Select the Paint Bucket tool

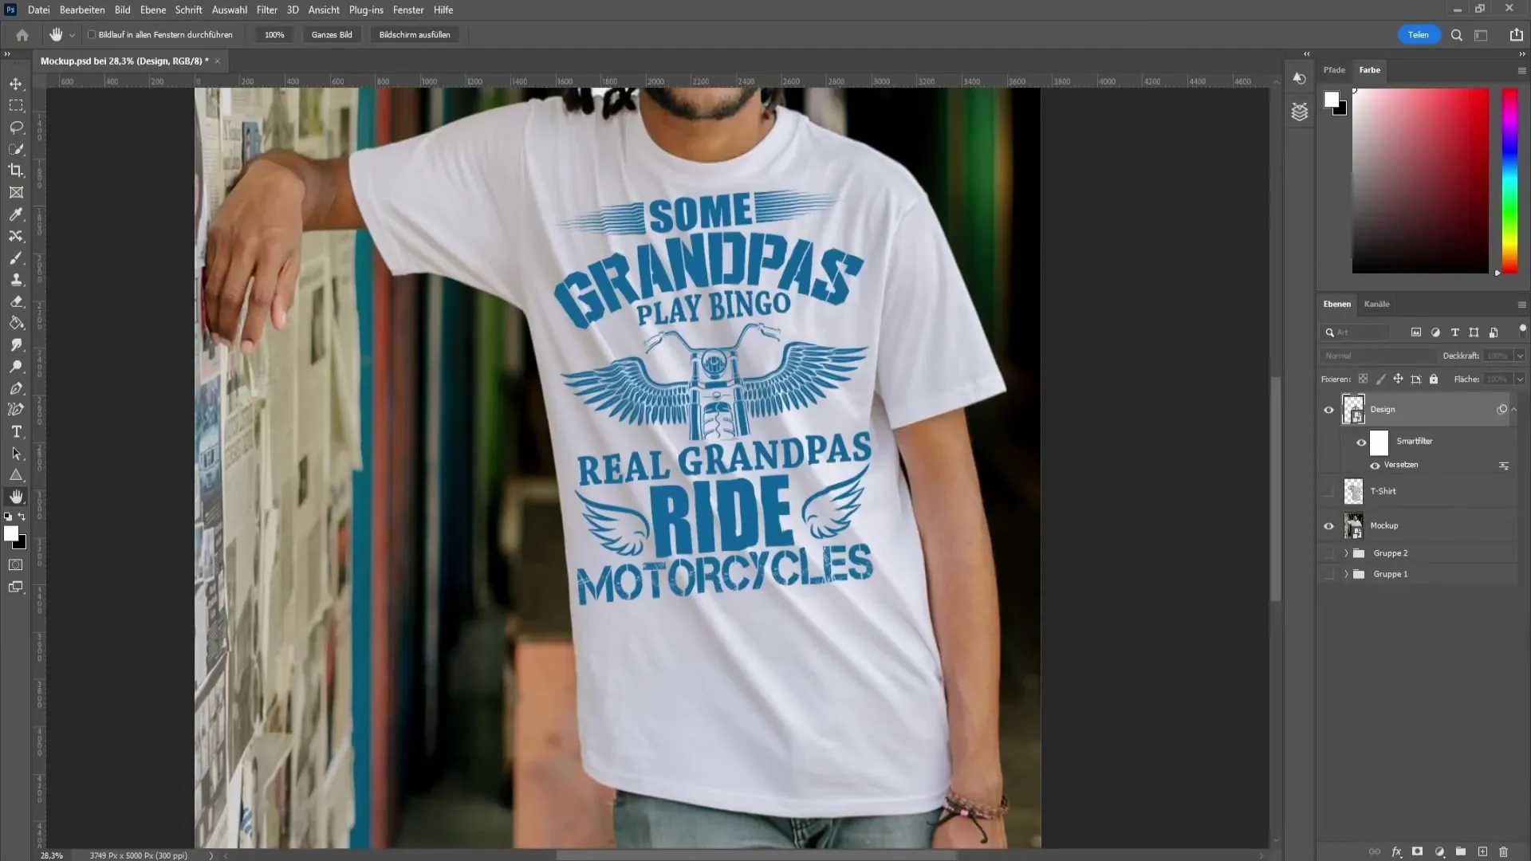pyautogui.click(x=16, y=323)
